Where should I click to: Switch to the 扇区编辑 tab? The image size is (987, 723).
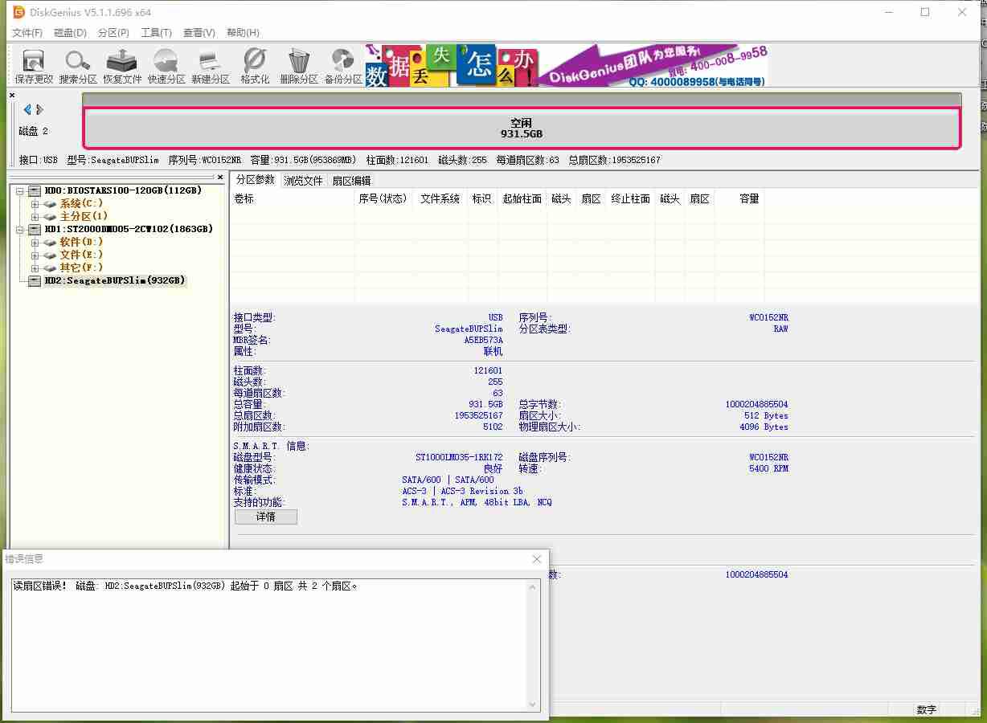[x=351, y=181]
